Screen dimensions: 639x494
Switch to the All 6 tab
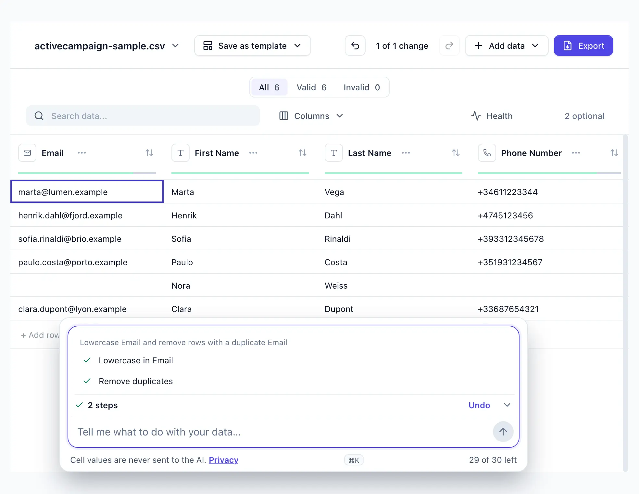(x=269, y=87)
